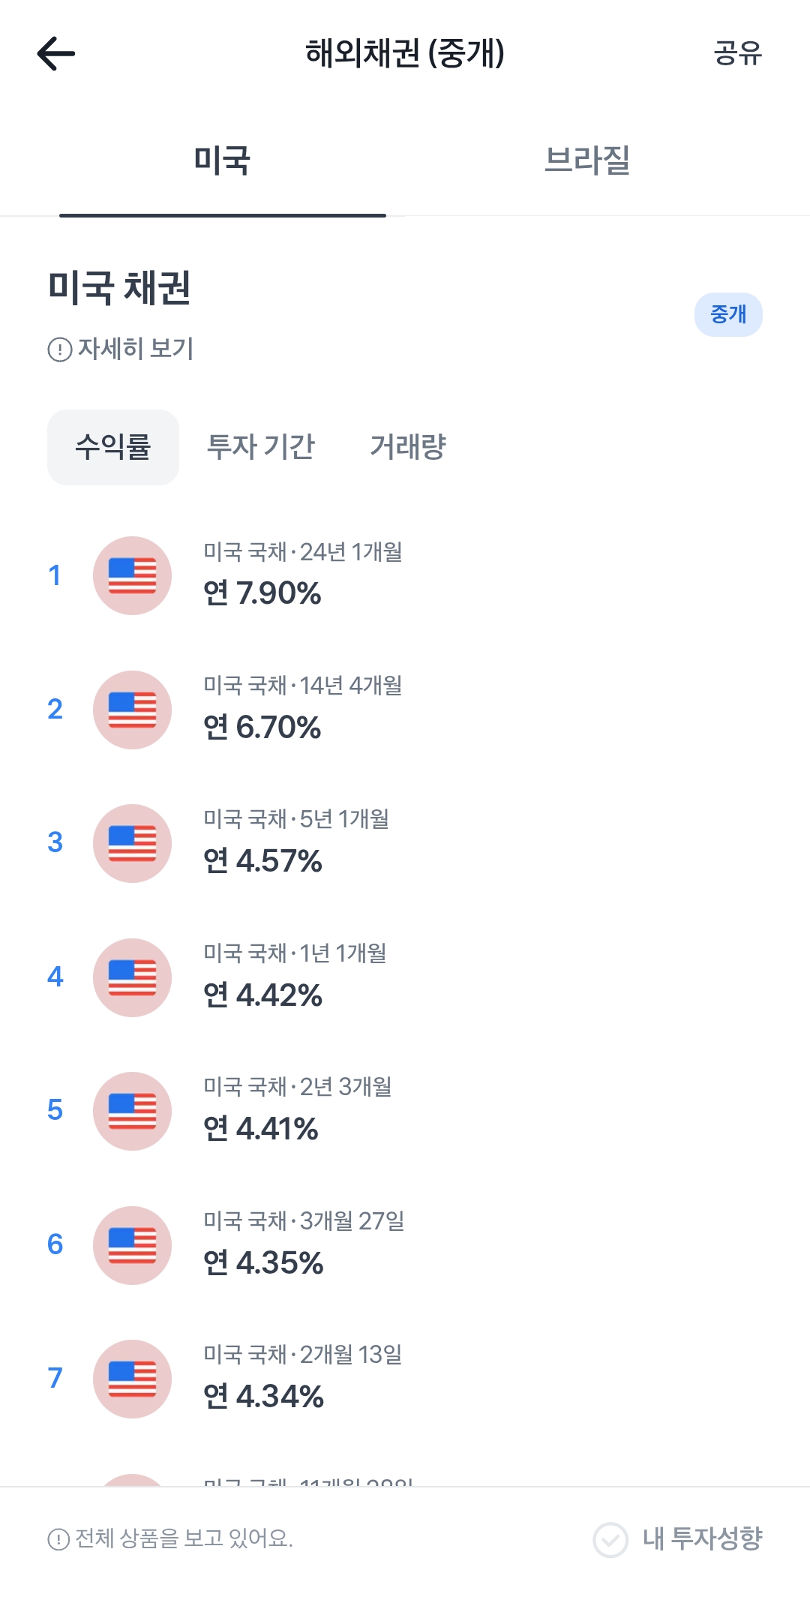Tap US flag icon for 7.90% bond
This screenshot has width=810, height=1600.
click(x=133, y=575)
